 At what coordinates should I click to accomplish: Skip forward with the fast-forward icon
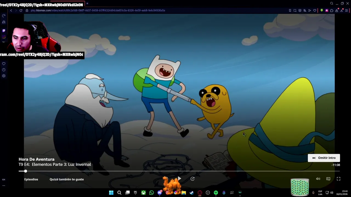(193, 179)
